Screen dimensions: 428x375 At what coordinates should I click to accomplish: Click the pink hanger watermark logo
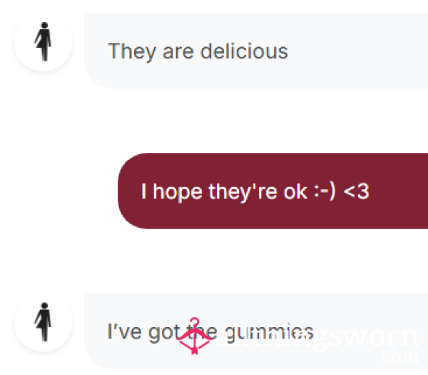pyautogui.click(x=194, y=336)
